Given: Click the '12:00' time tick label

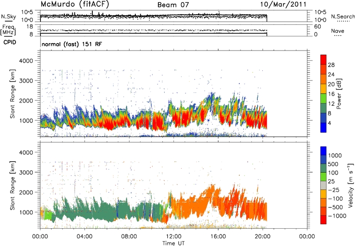Looking at the screenshot, I should [174, 237].
